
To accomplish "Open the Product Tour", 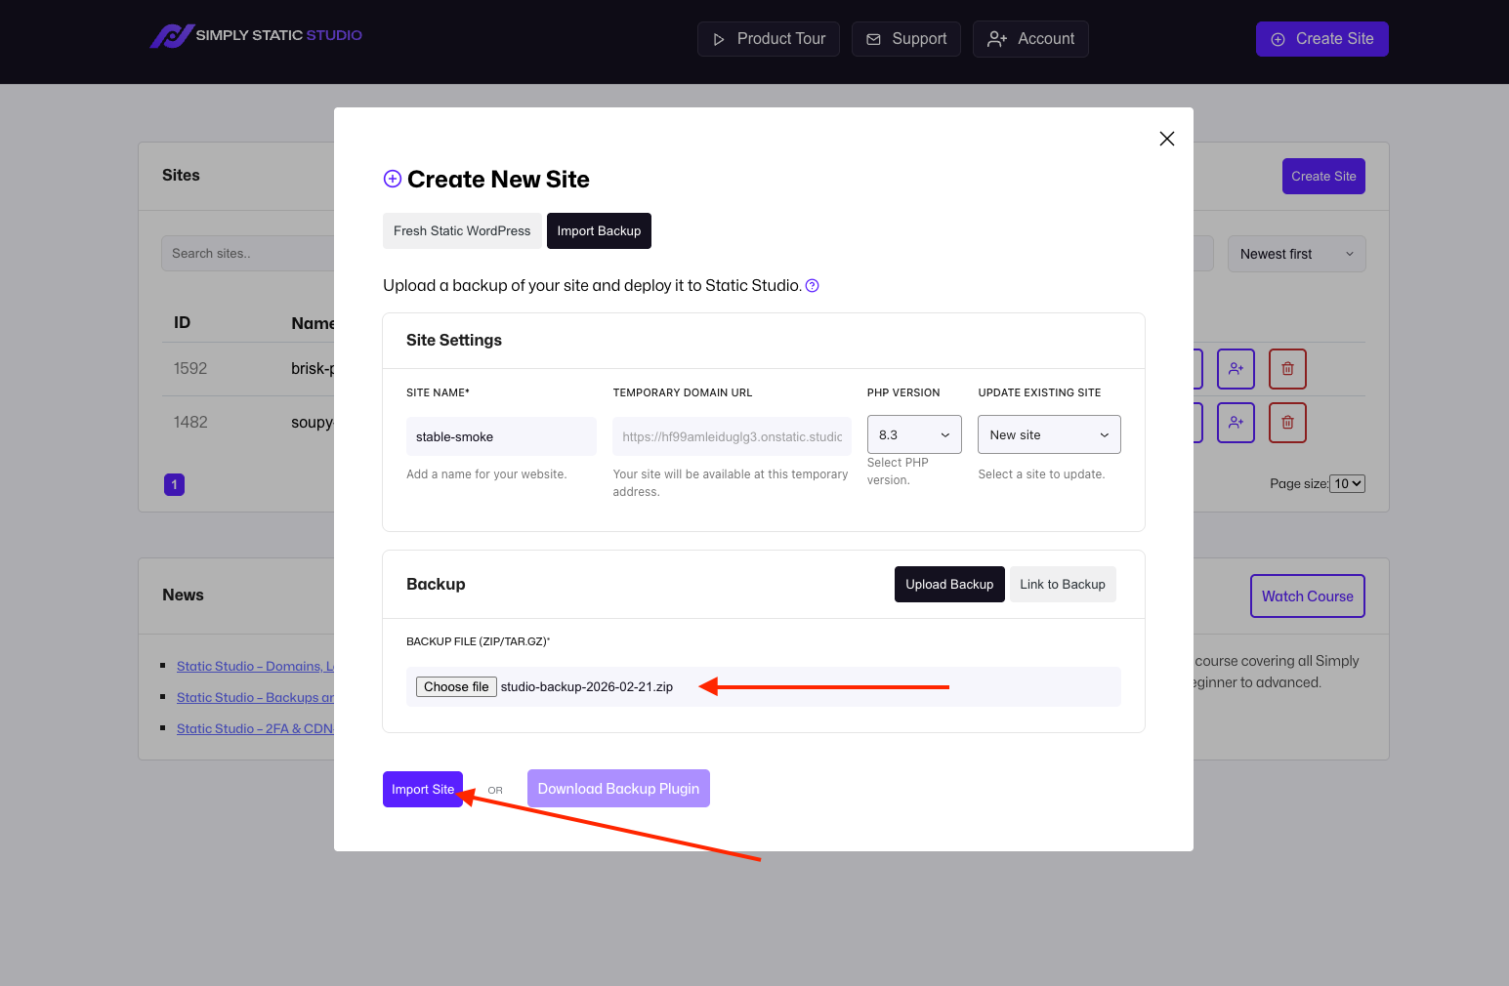I will tap(769, 39).
